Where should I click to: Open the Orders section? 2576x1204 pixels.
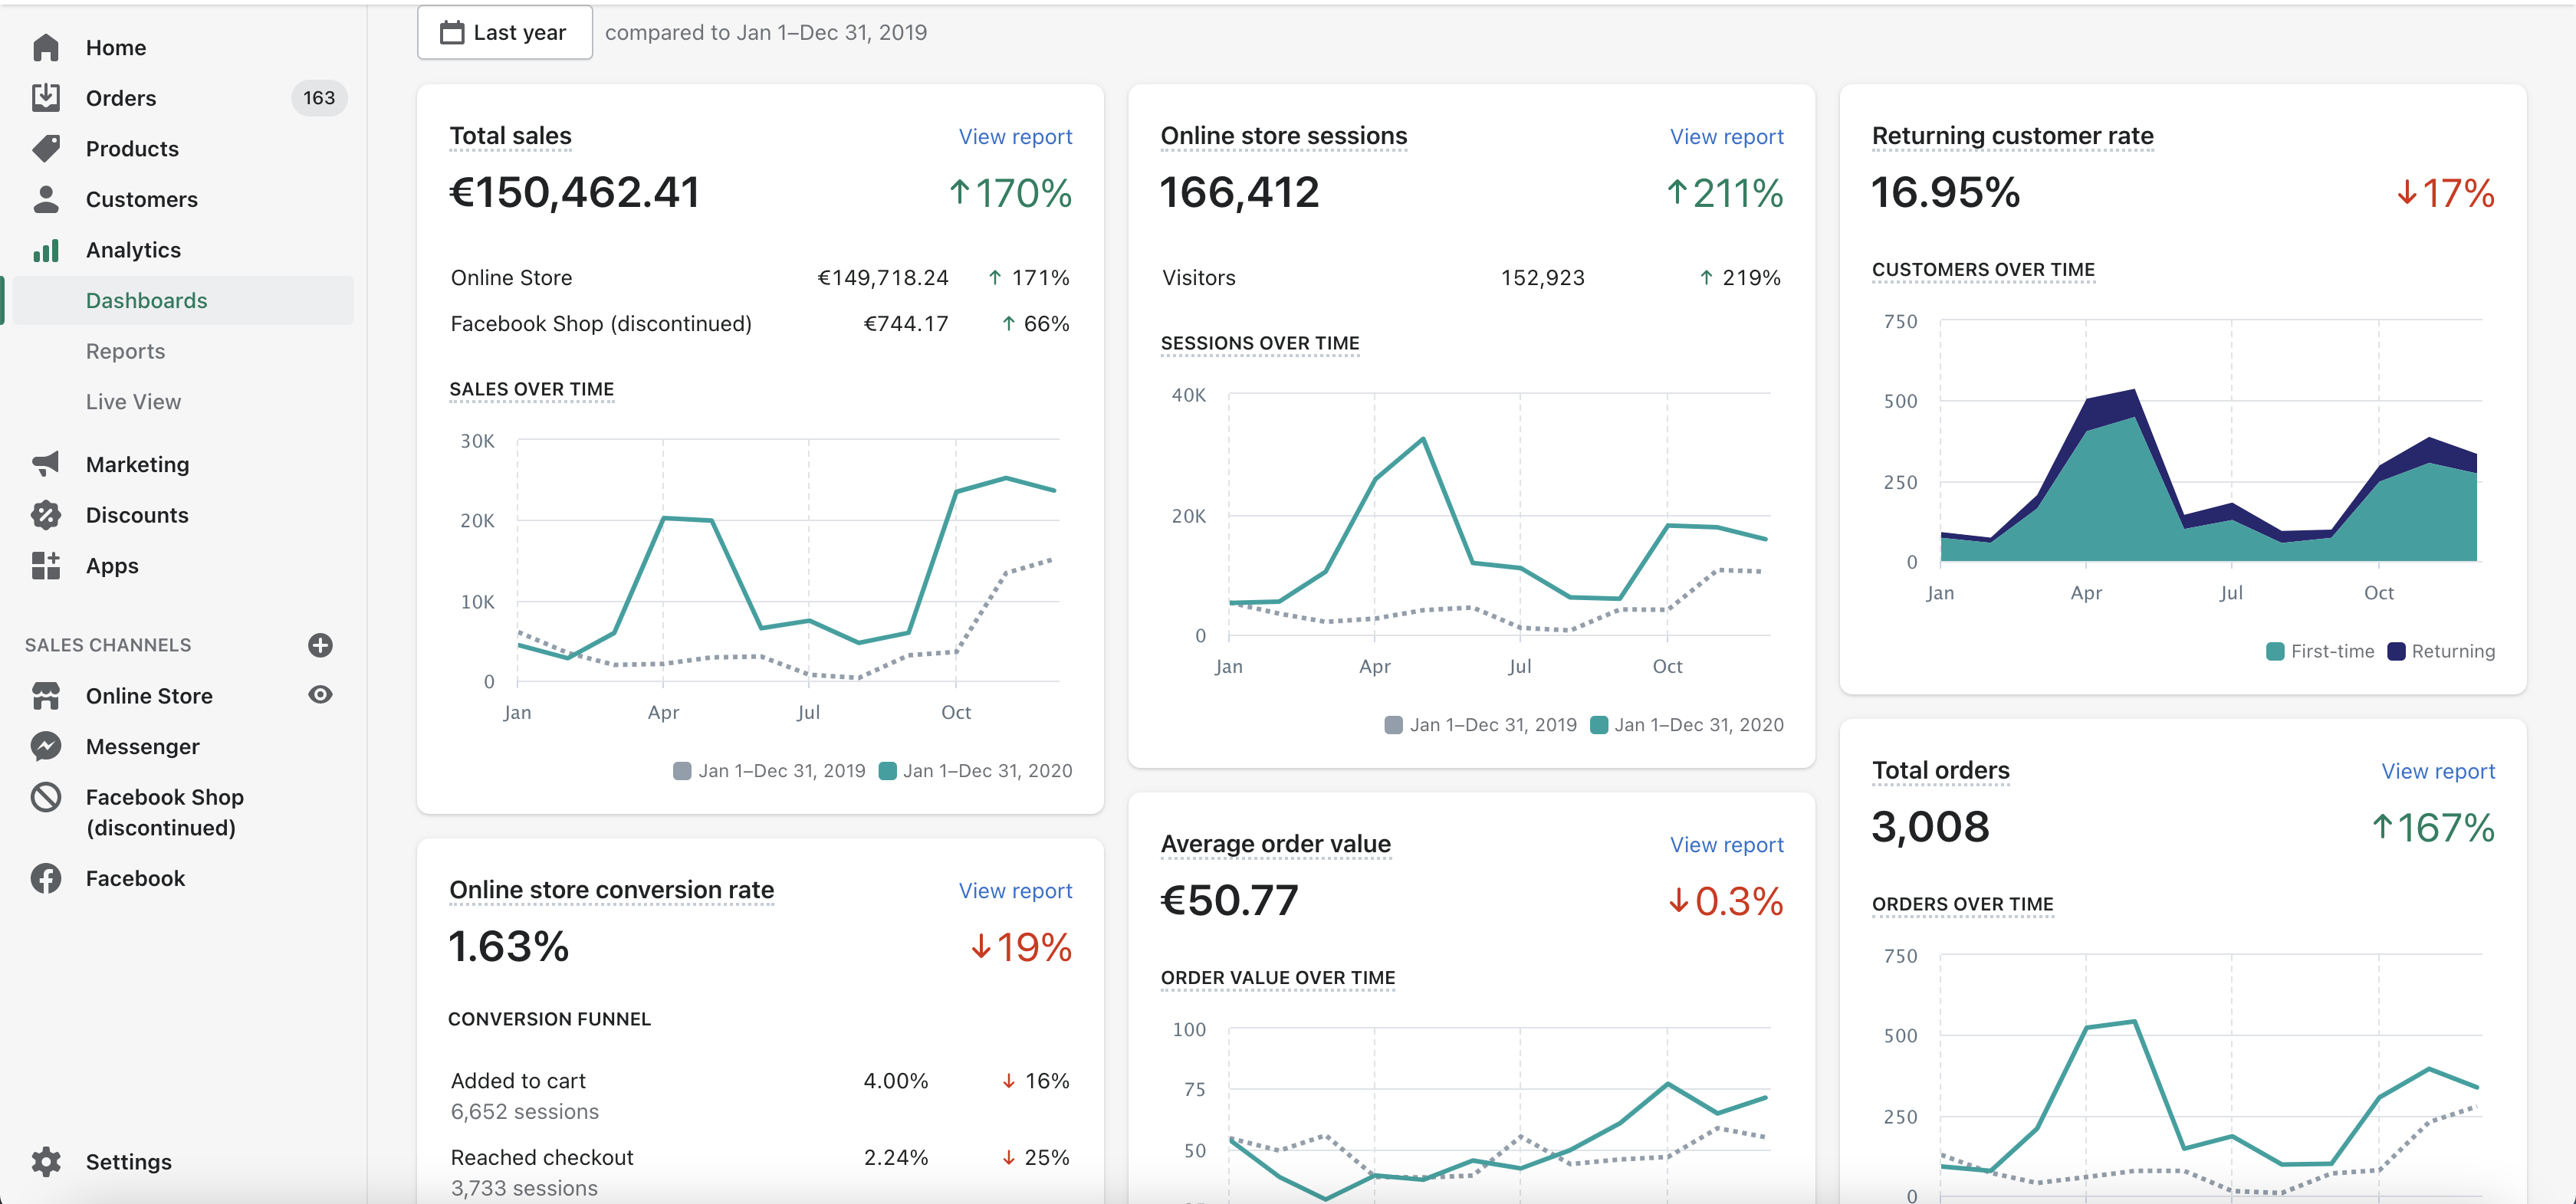[x=121, y=98]
